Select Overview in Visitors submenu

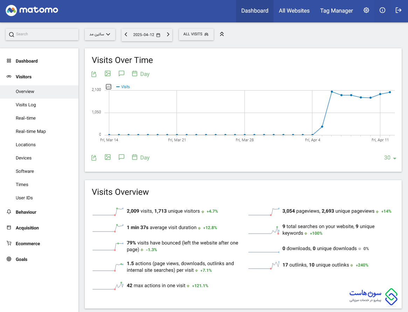point(39,92)
